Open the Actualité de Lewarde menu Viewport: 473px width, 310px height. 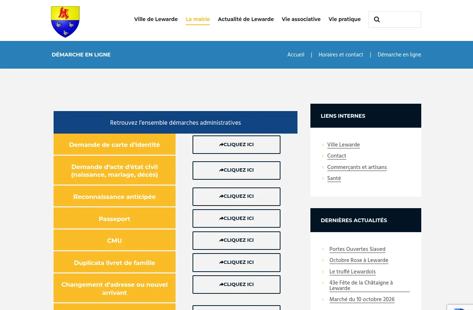pyautogui.click(x=246, y=19)
